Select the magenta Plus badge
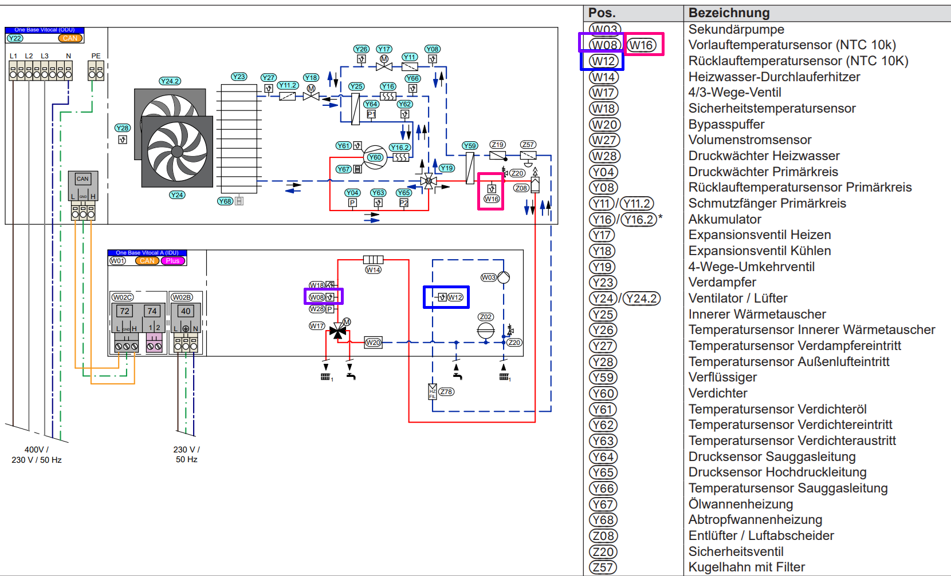Screen dimensions: 951x576 pyautogui.click(x=173, y=261)
